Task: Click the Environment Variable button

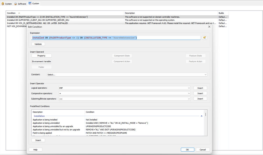Action: (x=41, y=61)
